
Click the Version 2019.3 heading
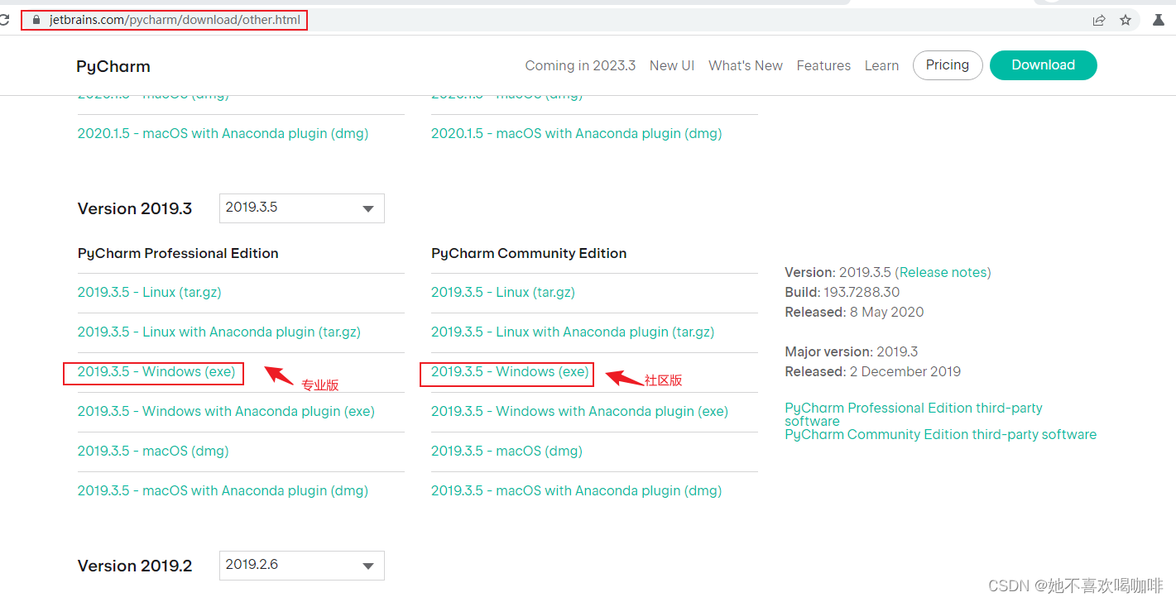pyautogui.click(x=135, y=208)
